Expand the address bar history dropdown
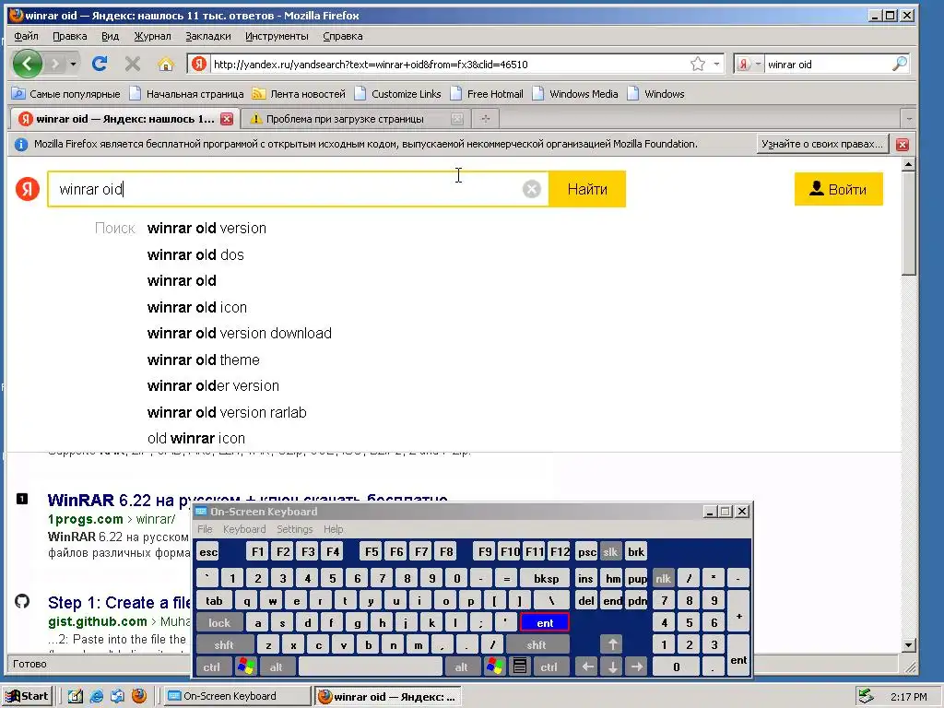This screenshot has height=708, width=944. point(716,64)
